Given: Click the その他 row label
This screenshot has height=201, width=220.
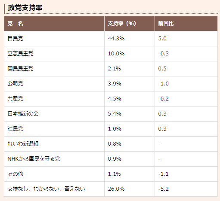Looking at the screenshot, I should (15, 174).
